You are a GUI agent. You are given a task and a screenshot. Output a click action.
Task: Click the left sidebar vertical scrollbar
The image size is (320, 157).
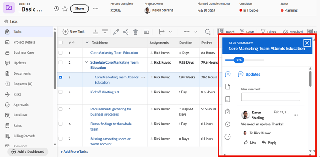(55, 60)
